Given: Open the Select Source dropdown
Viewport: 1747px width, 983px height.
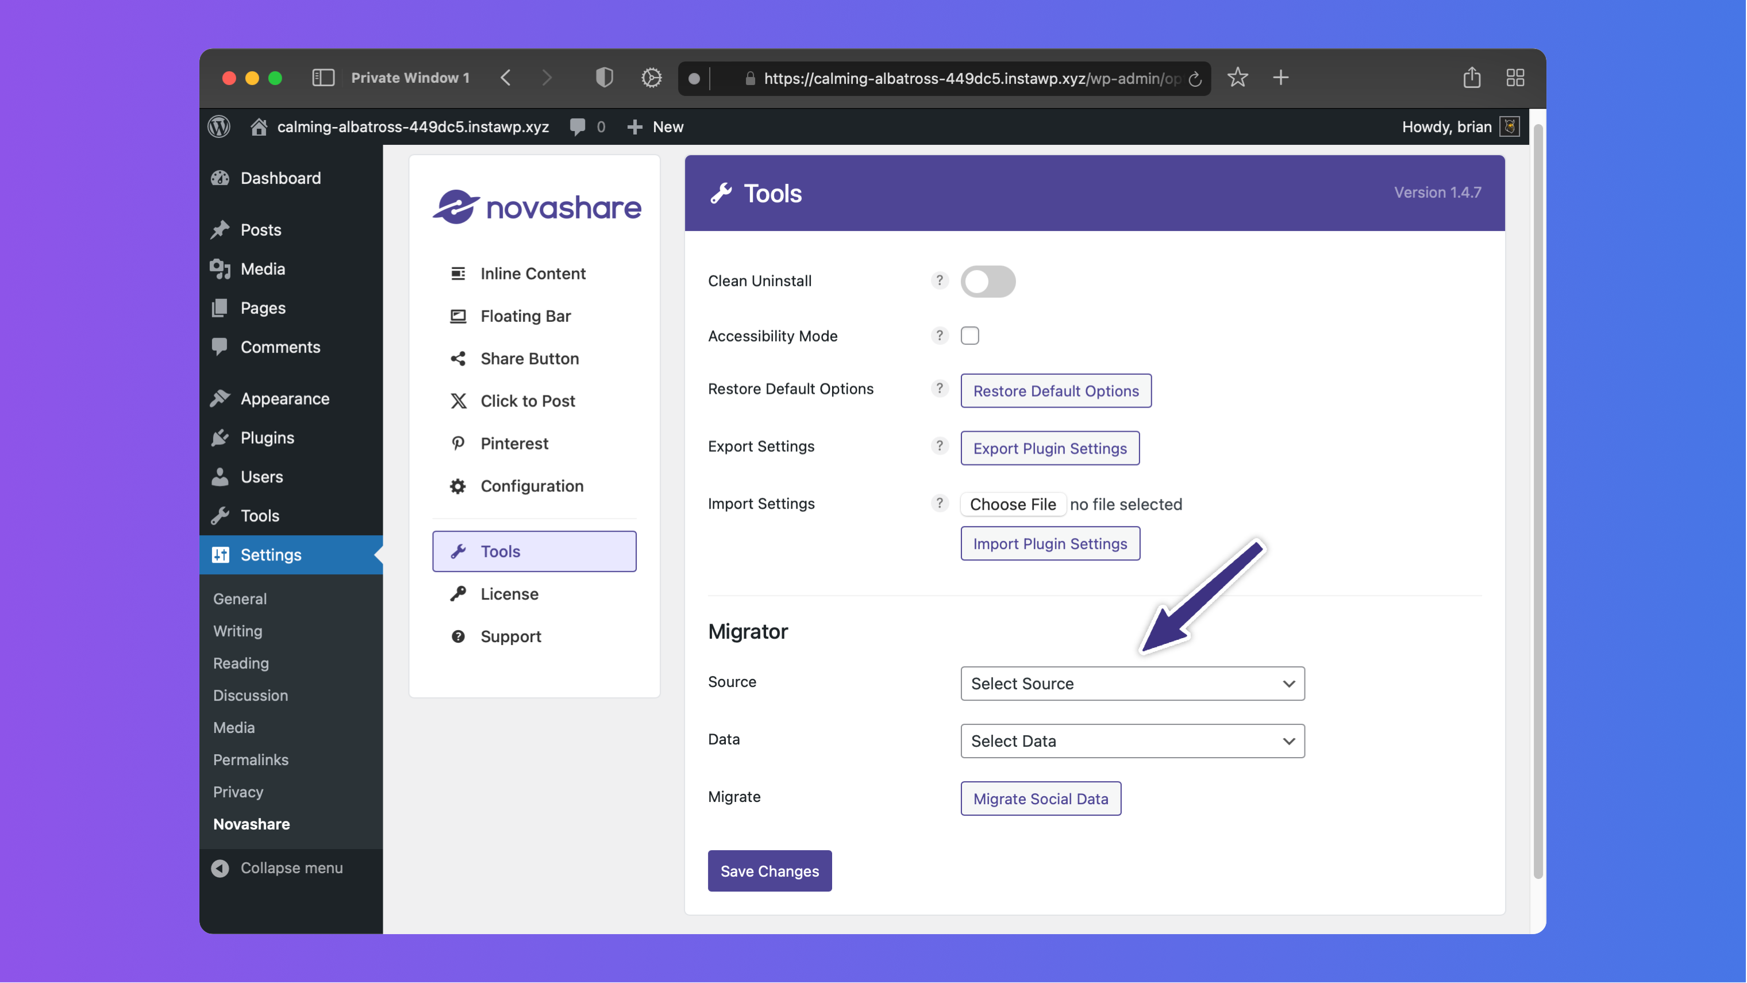Looking at the screenshot, I should [x=1133, y=683].
